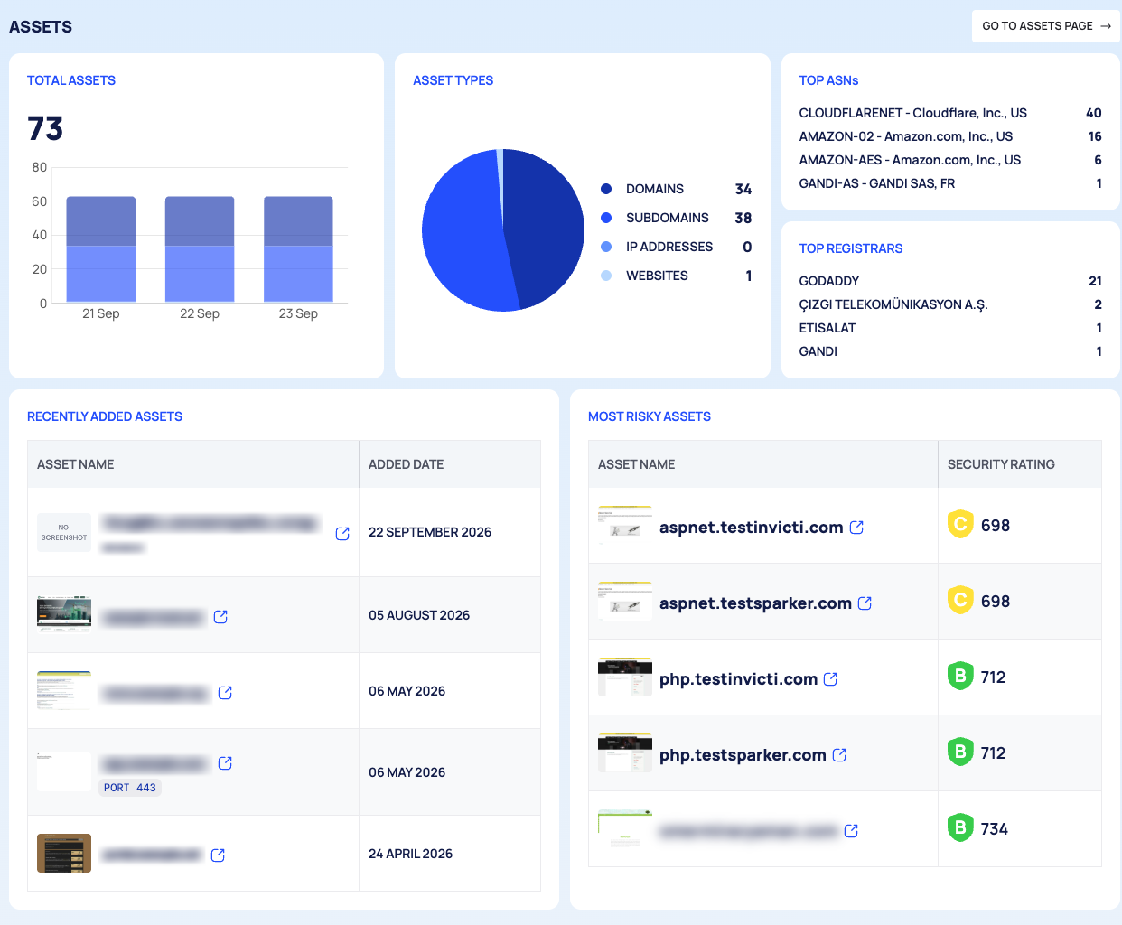The height and width of the screenshot is (925, 1122).
Task: Click the Top ASNs heading
Action: coord(828,80)
